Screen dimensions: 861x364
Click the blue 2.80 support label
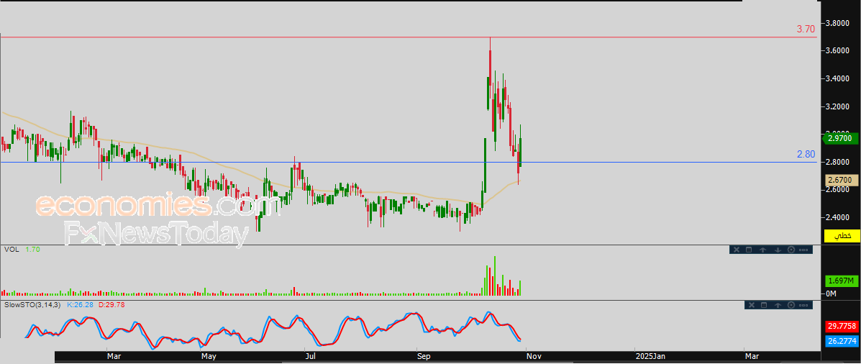click(x=806, y=154)
